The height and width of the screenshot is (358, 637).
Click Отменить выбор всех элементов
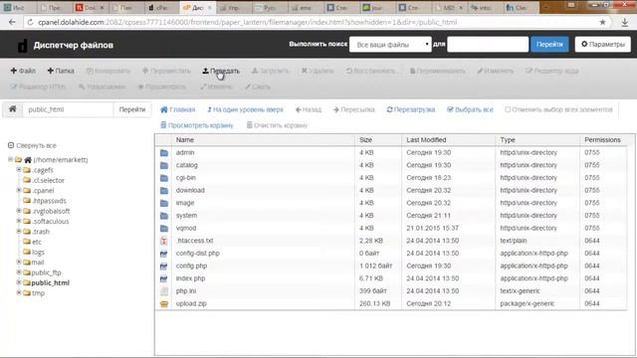558,109
